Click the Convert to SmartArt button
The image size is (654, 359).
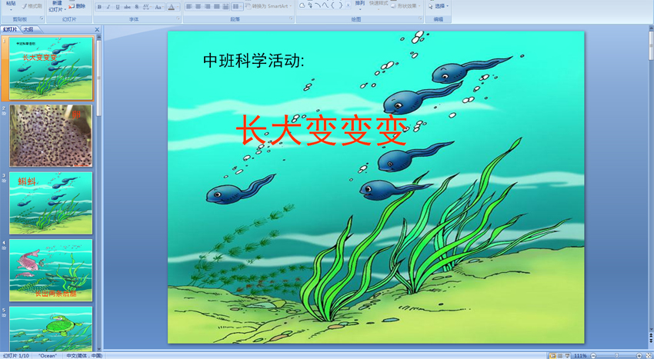click(x=267, y=6)
